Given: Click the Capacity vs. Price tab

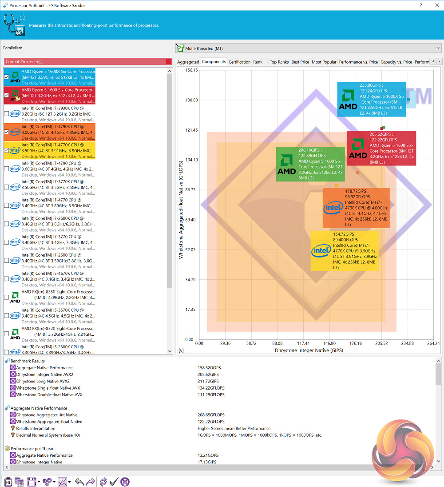Looking at the screenshot, I should [x=396, y=62].
